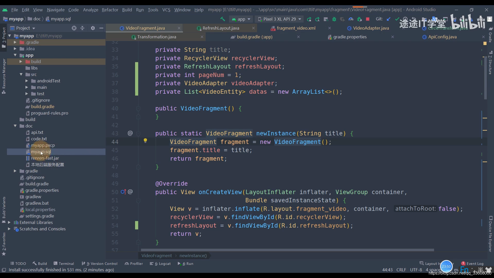Click the Build Variants side tab
This screenshot has height=278, width=494.
[x=4, y=209]
